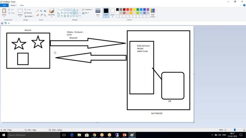Choose the Diamond shape
This screenshot has height=138, width=246.
[x=61, y=13]
